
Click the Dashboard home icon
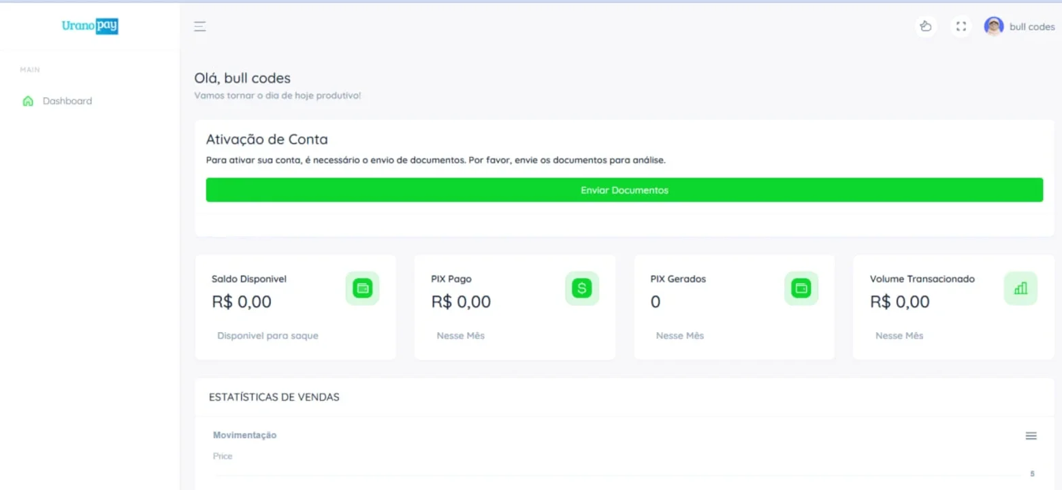pos(28,101)
